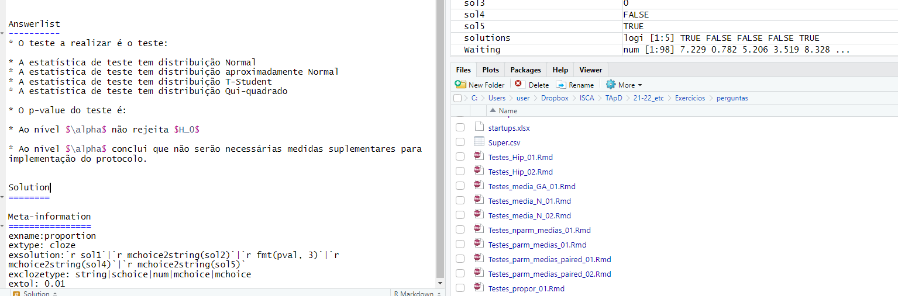Mark the checkbox for Testes_nparm_medias_01.Rmd
The width and height of the screenshot is (898, 296).
click(x=460, y=229)
